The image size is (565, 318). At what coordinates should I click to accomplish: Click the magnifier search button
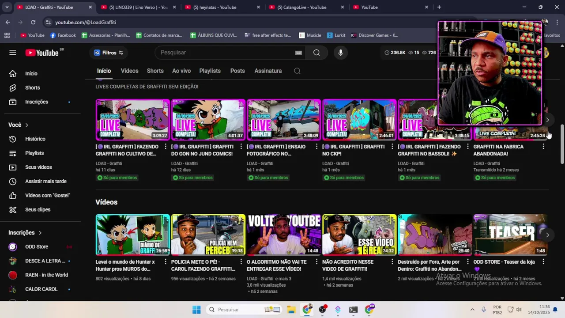(x=316, y=53)
